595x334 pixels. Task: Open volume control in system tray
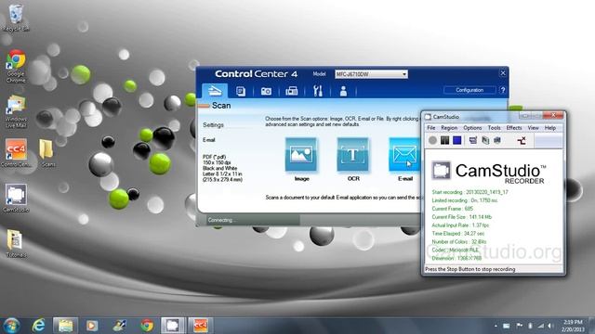coord(550,326)
